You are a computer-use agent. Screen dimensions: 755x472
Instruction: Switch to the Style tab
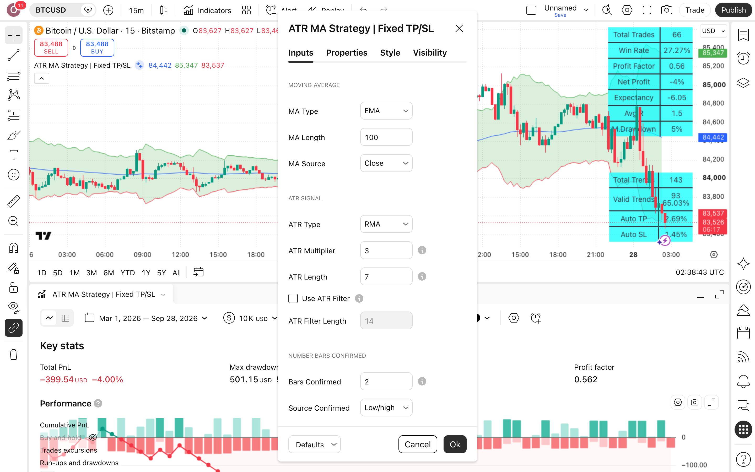[390, 53]
